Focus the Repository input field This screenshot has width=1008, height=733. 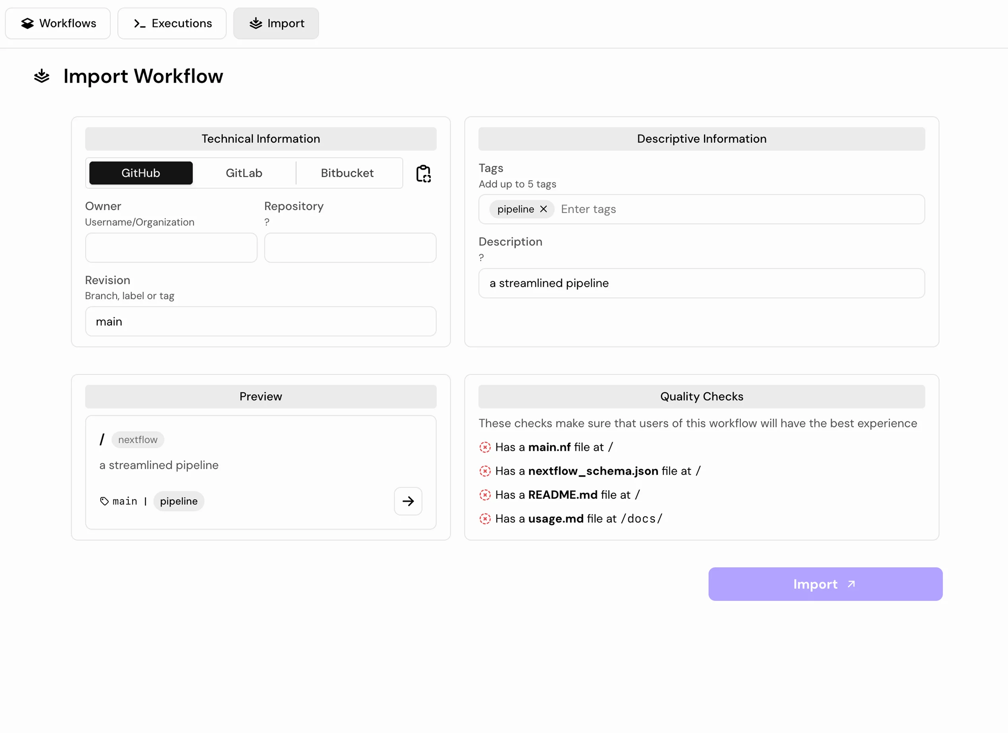click(x=350, y=248)
